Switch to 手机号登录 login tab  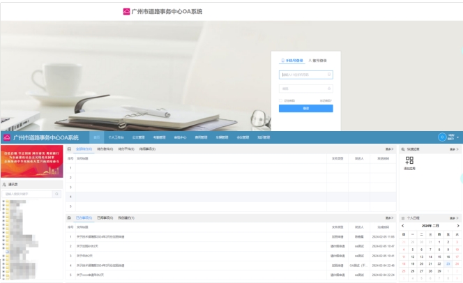pos(292,61)
